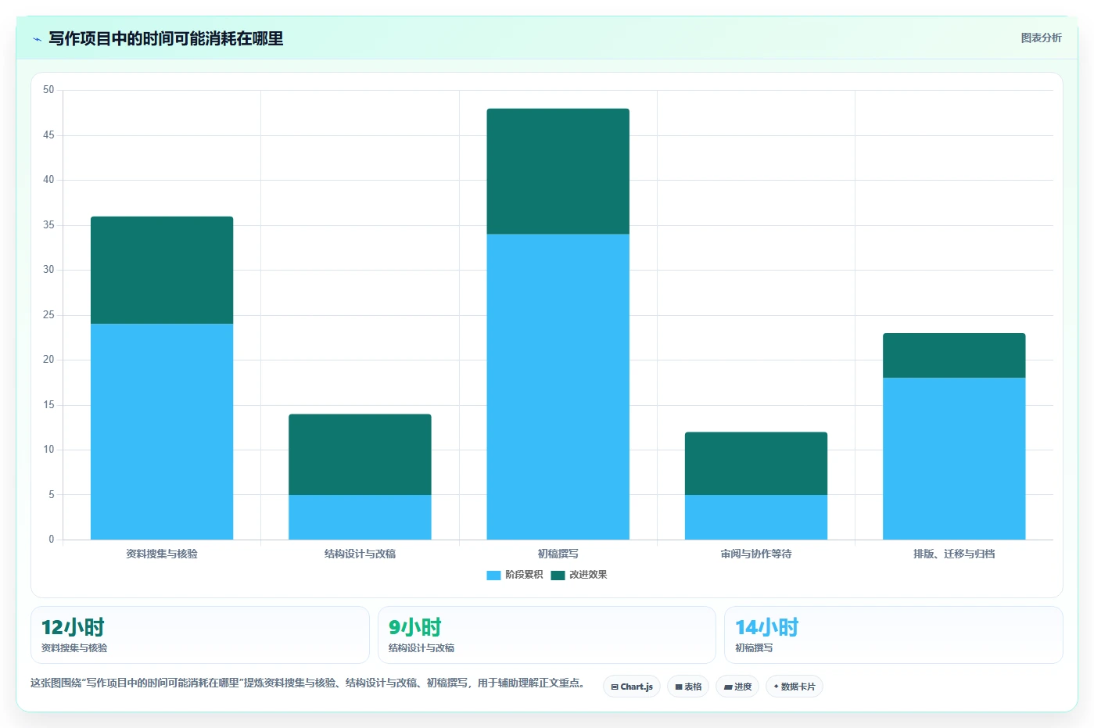Open the 14小时 初稿撰写 card
The width and height of the screenshot is (1094, 728).
point(894,635)
